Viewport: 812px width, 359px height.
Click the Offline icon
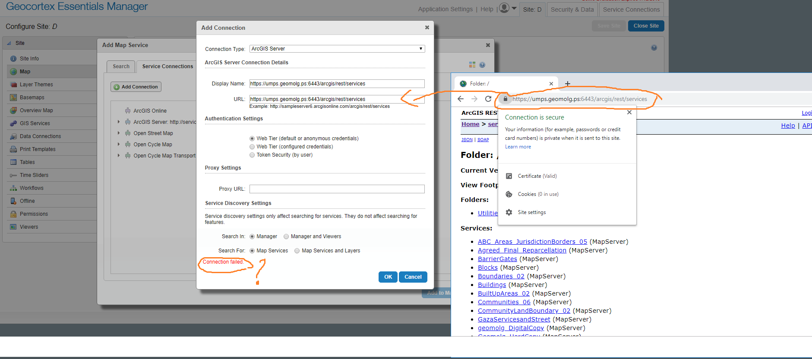pos(13,201)
